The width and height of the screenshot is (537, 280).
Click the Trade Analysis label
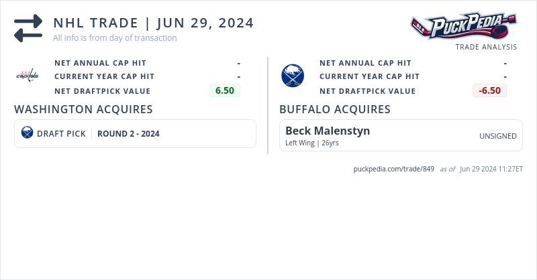(486, 47)
